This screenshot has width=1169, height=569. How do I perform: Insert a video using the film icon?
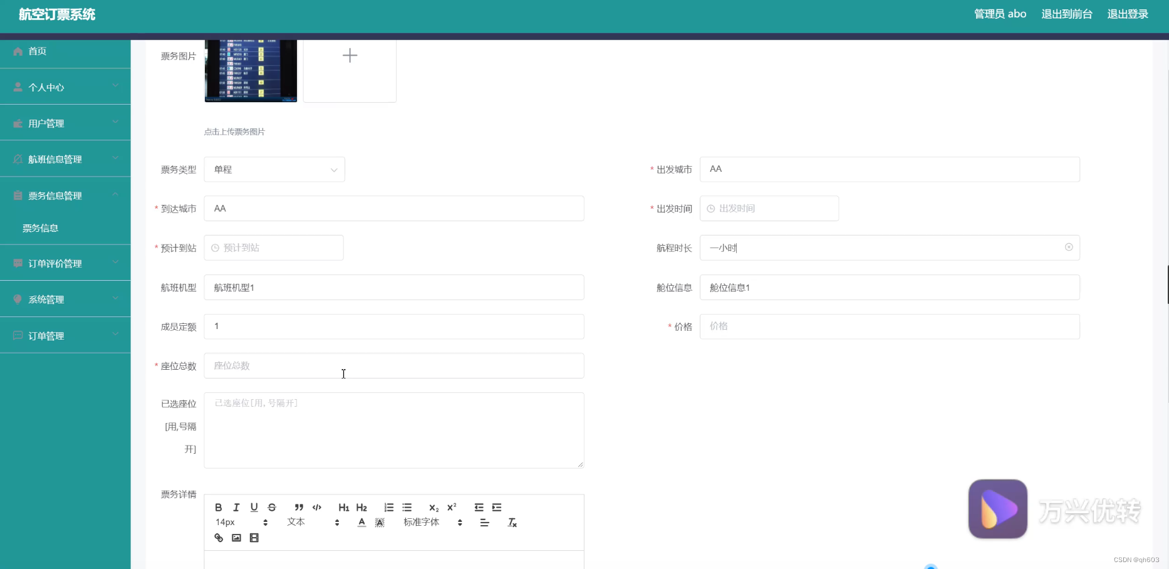(x=254, y=538)
